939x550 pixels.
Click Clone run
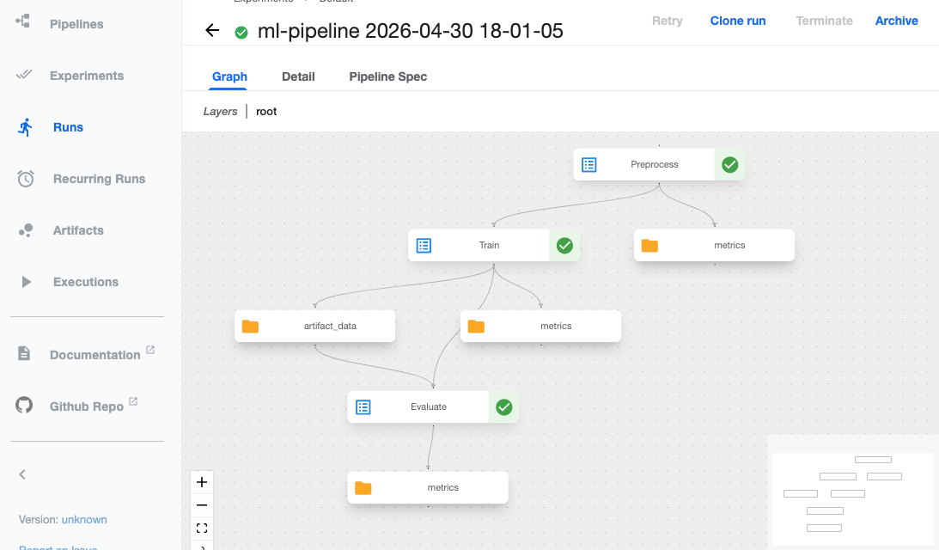pos(738,21)
